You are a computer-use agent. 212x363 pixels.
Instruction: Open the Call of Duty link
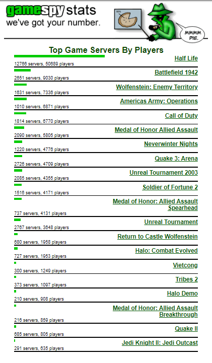coord(181,116)
